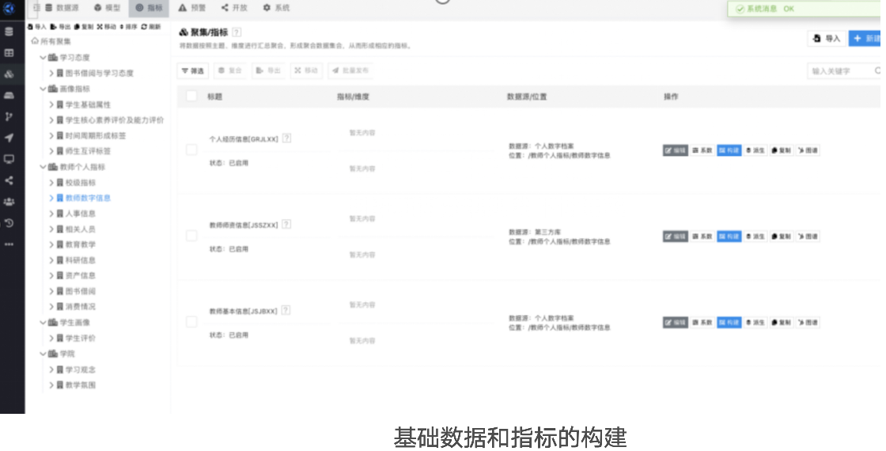Expand the 学生基础属性 node
Viewport: 886px width, 451px height.
coord(51,104)
